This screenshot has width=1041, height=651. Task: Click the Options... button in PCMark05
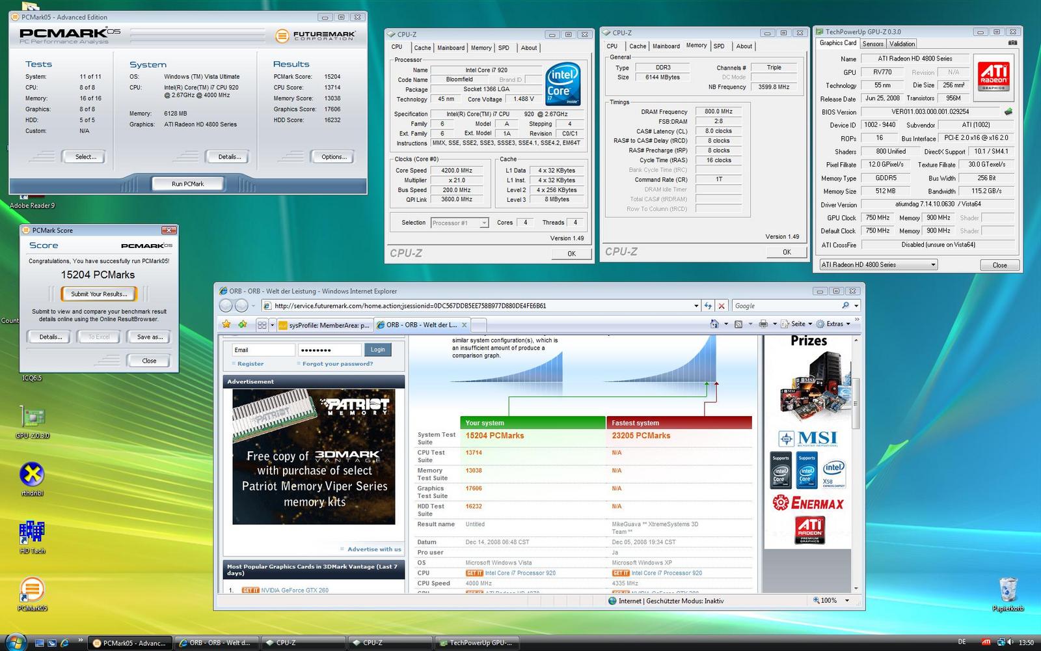pos(334,157)
